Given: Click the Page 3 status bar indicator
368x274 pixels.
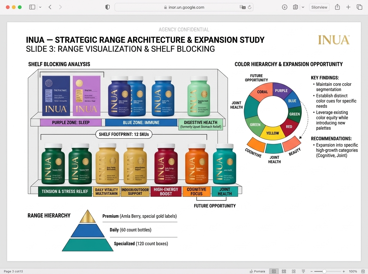Looking at the screenshot, I should coord(13,271).
